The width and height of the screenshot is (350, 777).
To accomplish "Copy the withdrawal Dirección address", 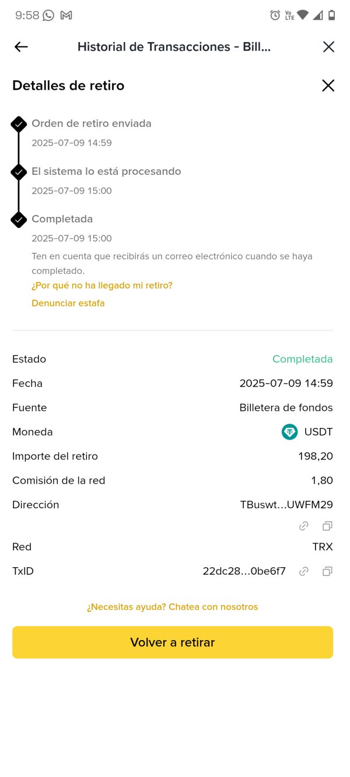I will (x=327, y=526).
